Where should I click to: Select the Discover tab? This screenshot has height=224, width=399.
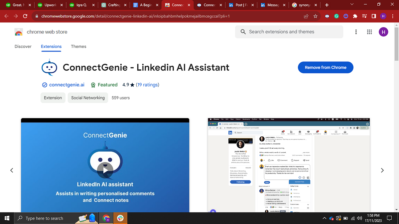tap(23, 46)
